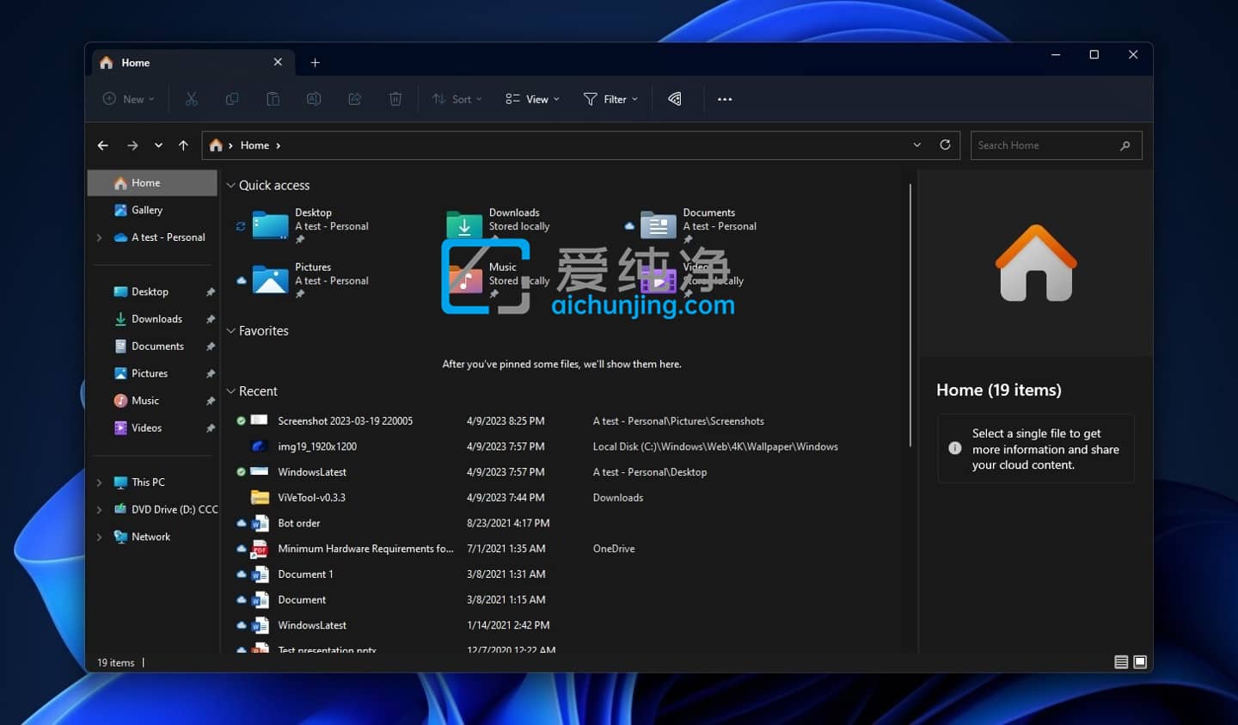Unpin Music pin icon in sidebar
Screen dimensions: 1238x725
[x=210, y=401]
